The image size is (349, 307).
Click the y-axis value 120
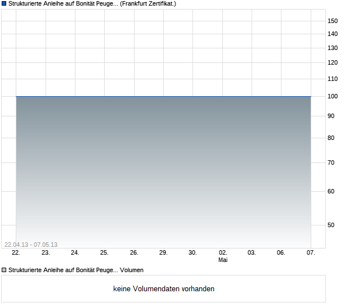pos(333,62)
